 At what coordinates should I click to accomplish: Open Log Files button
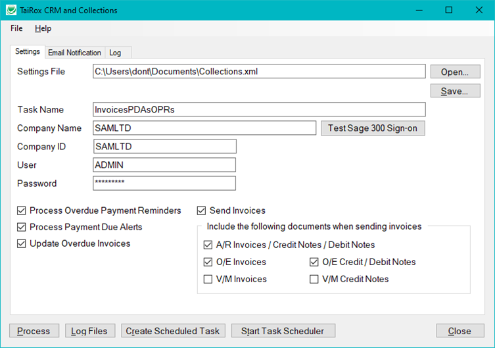(90, 331)
